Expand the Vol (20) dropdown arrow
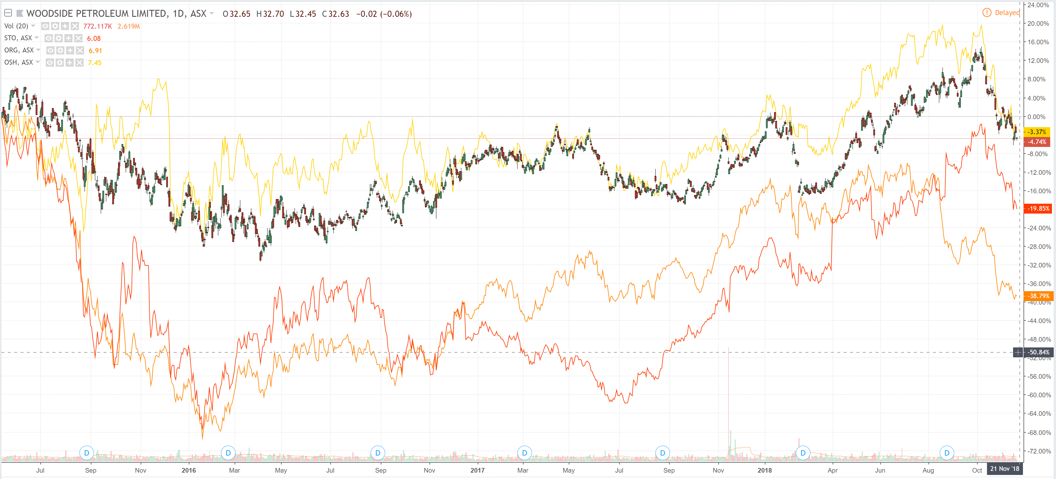 click(x=33, y=26)
